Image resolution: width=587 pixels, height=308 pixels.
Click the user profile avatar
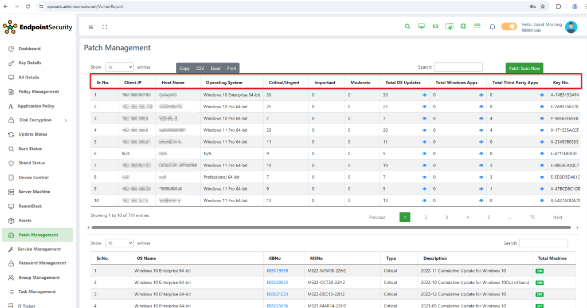coord(571,27)
